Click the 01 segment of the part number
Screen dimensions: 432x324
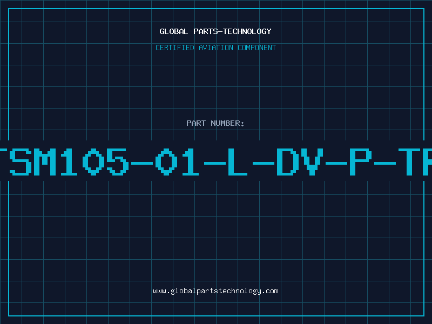coord(177,162)
